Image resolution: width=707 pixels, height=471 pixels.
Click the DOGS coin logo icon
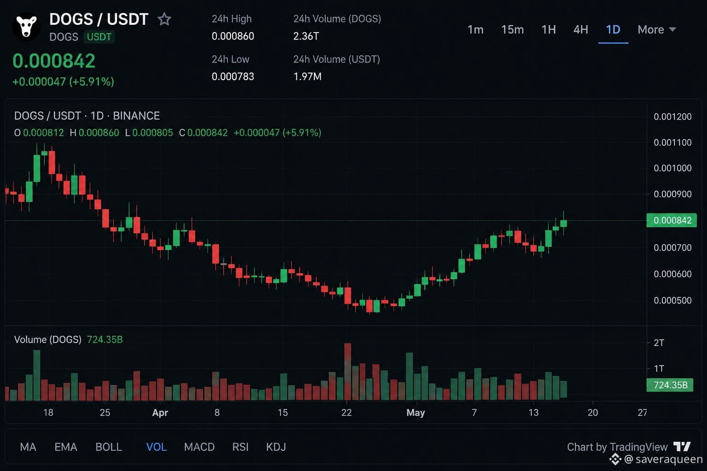26,27
